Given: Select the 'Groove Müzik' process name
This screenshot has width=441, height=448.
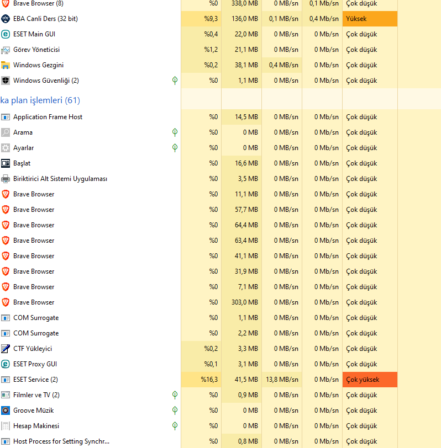Looking at the screenshot, I should point(34,410).
